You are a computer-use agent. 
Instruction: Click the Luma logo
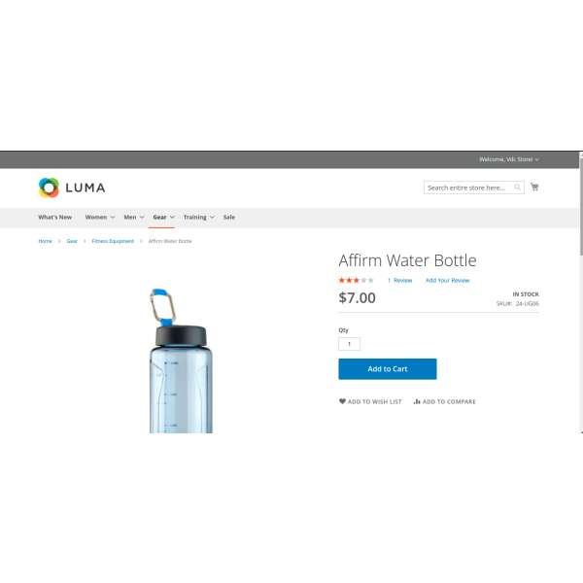tap(72, 188)
